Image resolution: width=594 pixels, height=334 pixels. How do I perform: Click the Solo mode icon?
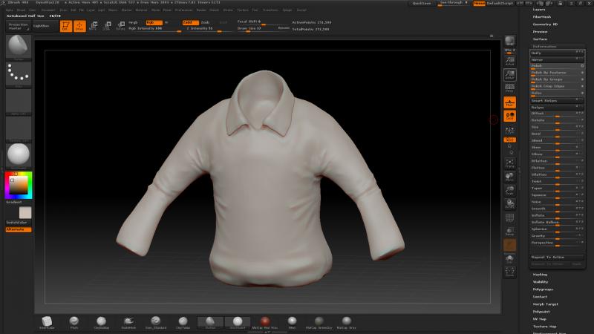(509, 259)
